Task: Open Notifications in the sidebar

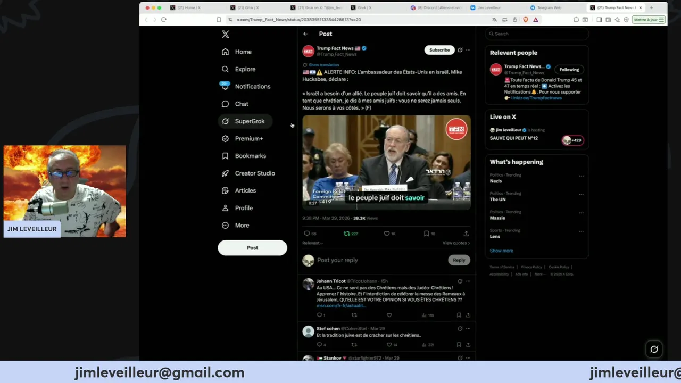Action: 246,86
